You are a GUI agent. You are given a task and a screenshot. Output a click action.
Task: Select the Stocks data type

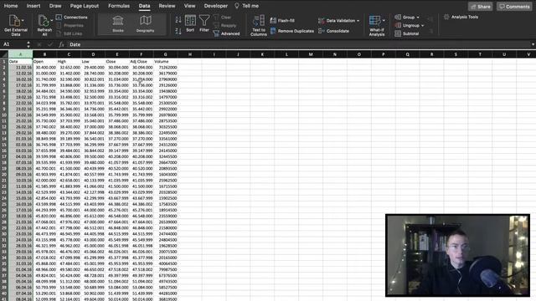coord(117,24)
